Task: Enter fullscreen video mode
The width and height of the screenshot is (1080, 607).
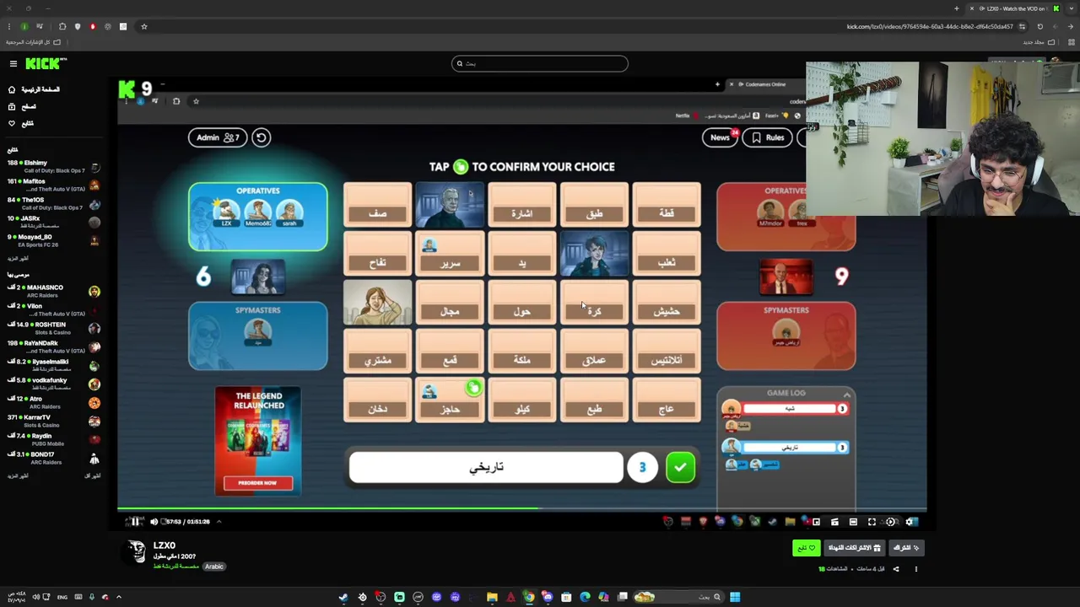Action: (872, 522)
